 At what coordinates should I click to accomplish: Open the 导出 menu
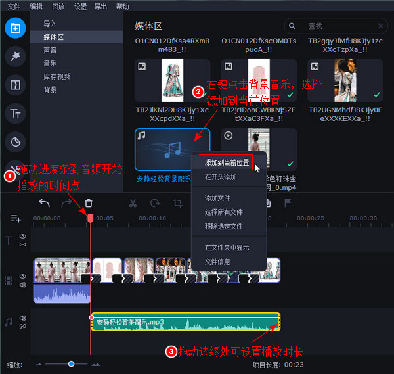pyautogui.click(x=100, y=7)
